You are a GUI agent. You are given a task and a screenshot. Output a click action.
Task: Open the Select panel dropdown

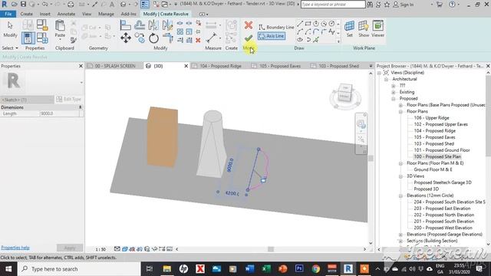pyautogui.click(x=10, y=48)
